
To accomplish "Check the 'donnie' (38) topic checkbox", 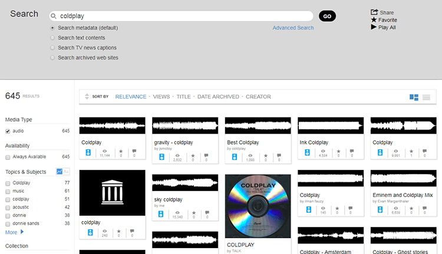I will coord(8,216).
